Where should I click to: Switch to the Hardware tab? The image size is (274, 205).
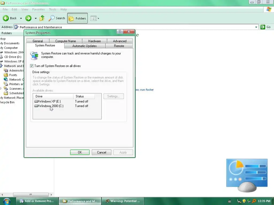pos(94,41)
